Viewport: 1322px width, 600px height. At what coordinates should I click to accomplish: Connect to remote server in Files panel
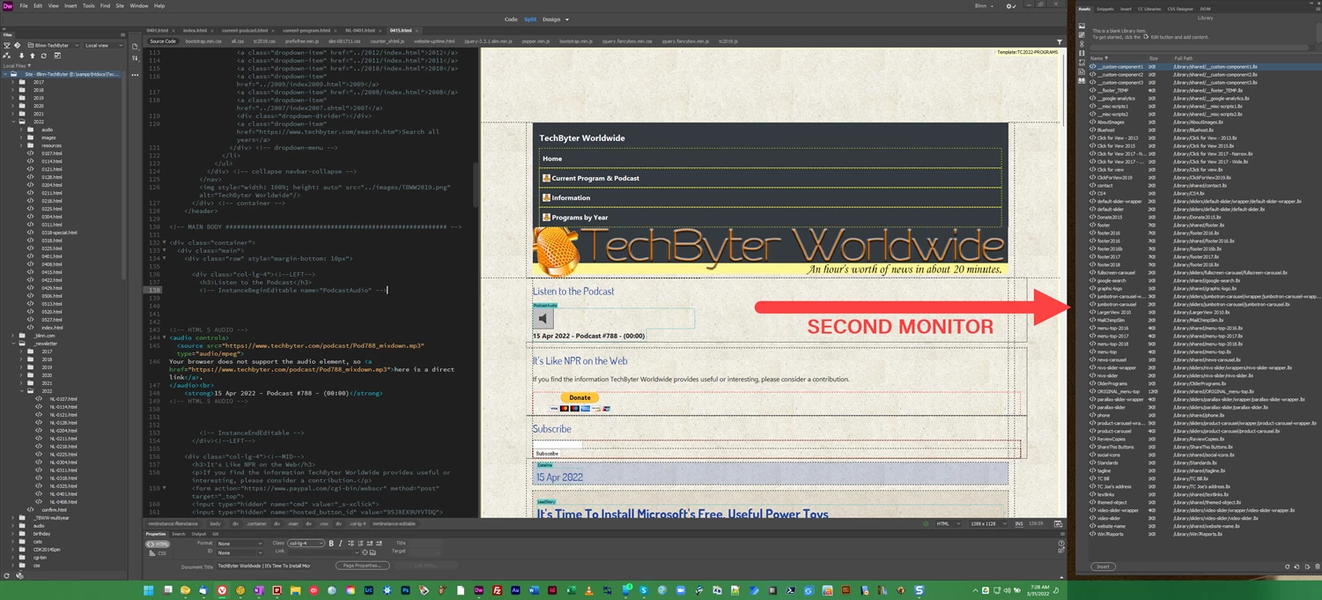[x=7, y=56]
